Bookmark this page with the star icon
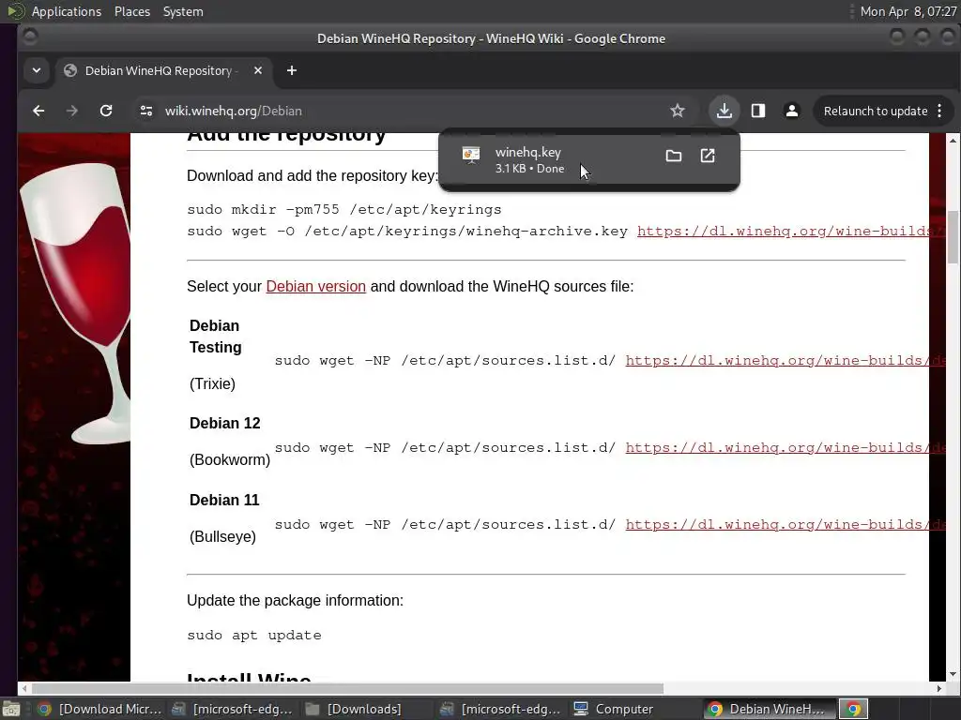 678,111
